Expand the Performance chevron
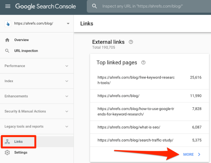This screenshot has width=211, height=163. [67, 66]
